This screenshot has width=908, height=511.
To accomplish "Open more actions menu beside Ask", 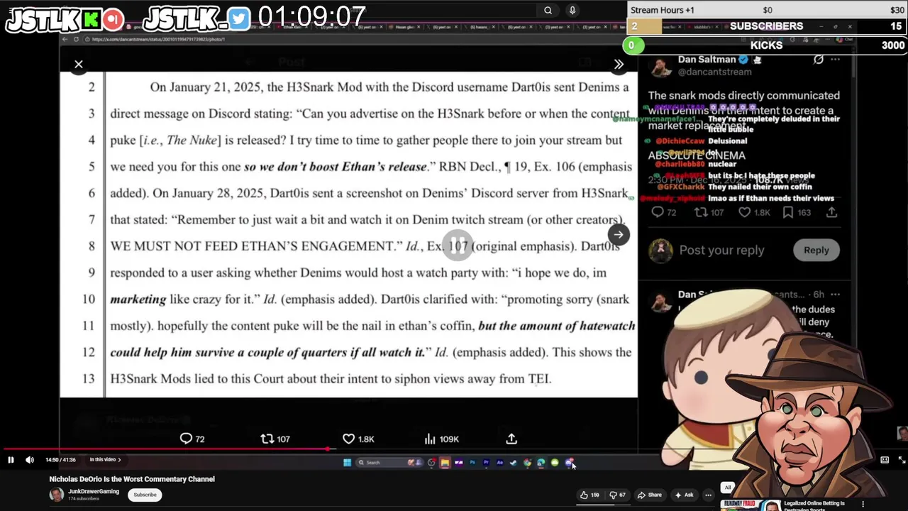I will click(x=708, y=495).
